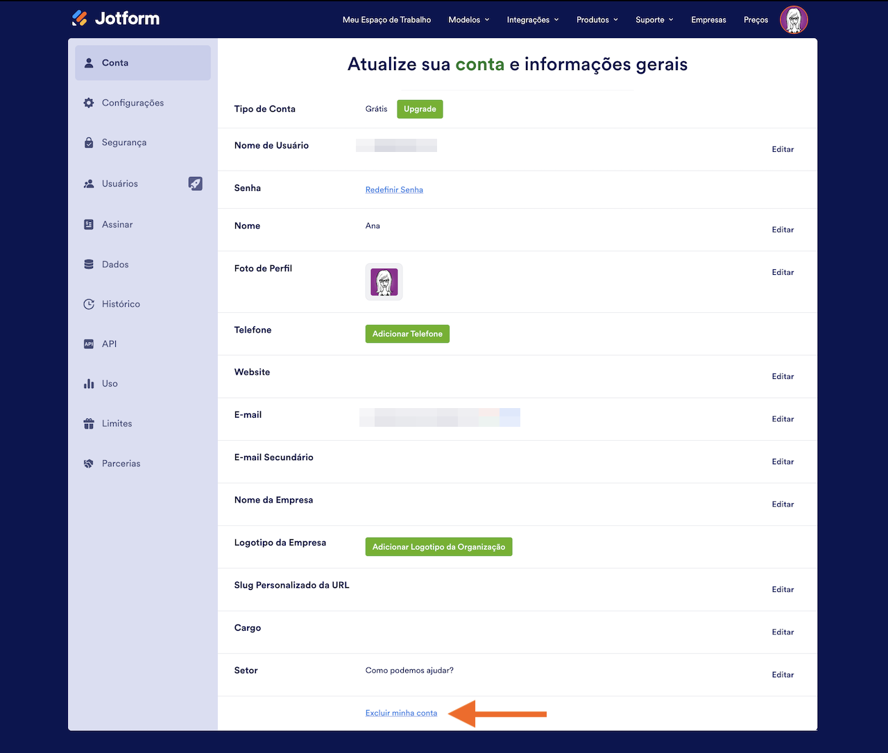Click the 'Grátis' account type text

[x=376, y=109]
